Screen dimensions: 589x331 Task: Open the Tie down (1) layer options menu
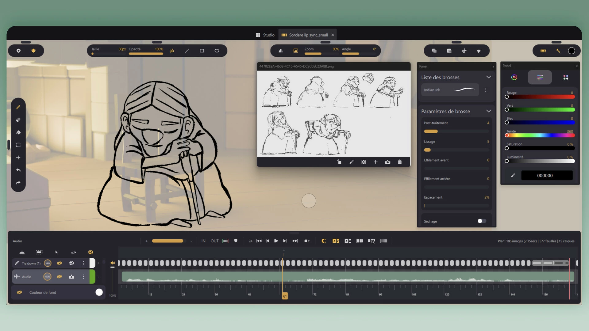point(83,263)
